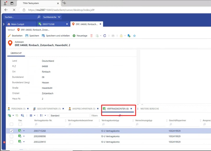Expand row menu arrow for 2002698098

[24, 136]
